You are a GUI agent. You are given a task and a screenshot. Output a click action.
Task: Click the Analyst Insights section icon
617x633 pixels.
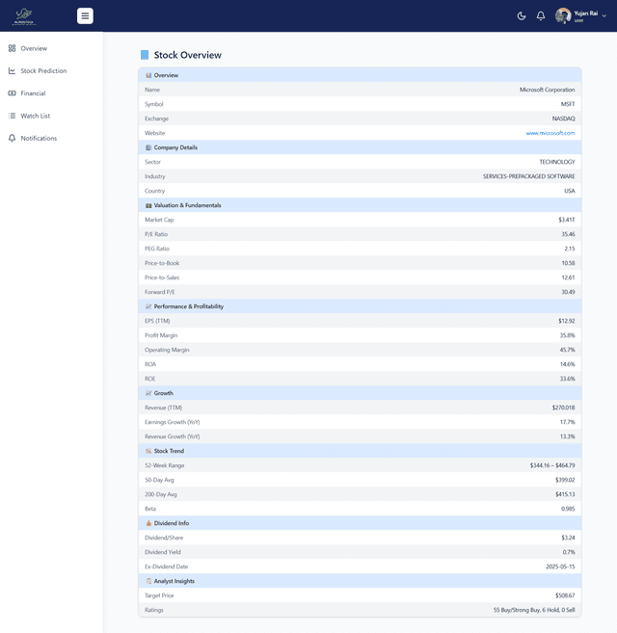point(148,581)
